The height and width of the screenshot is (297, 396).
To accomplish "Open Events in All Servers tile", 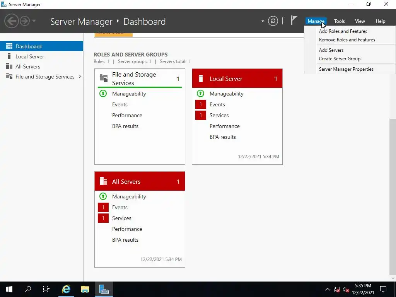I will 120,207.
